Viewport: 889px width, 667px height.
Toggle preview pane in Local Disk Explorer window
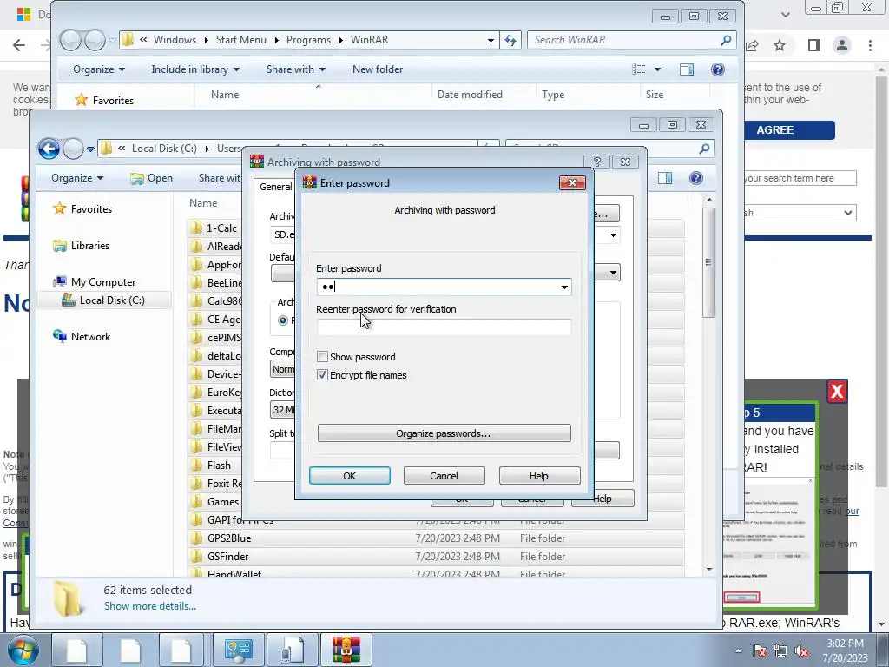point(664,178)
